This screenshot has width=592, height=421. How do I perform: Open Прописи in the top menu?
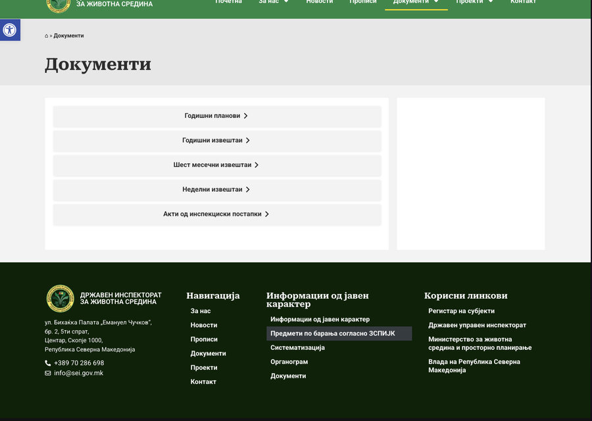[x=363, y=2]
